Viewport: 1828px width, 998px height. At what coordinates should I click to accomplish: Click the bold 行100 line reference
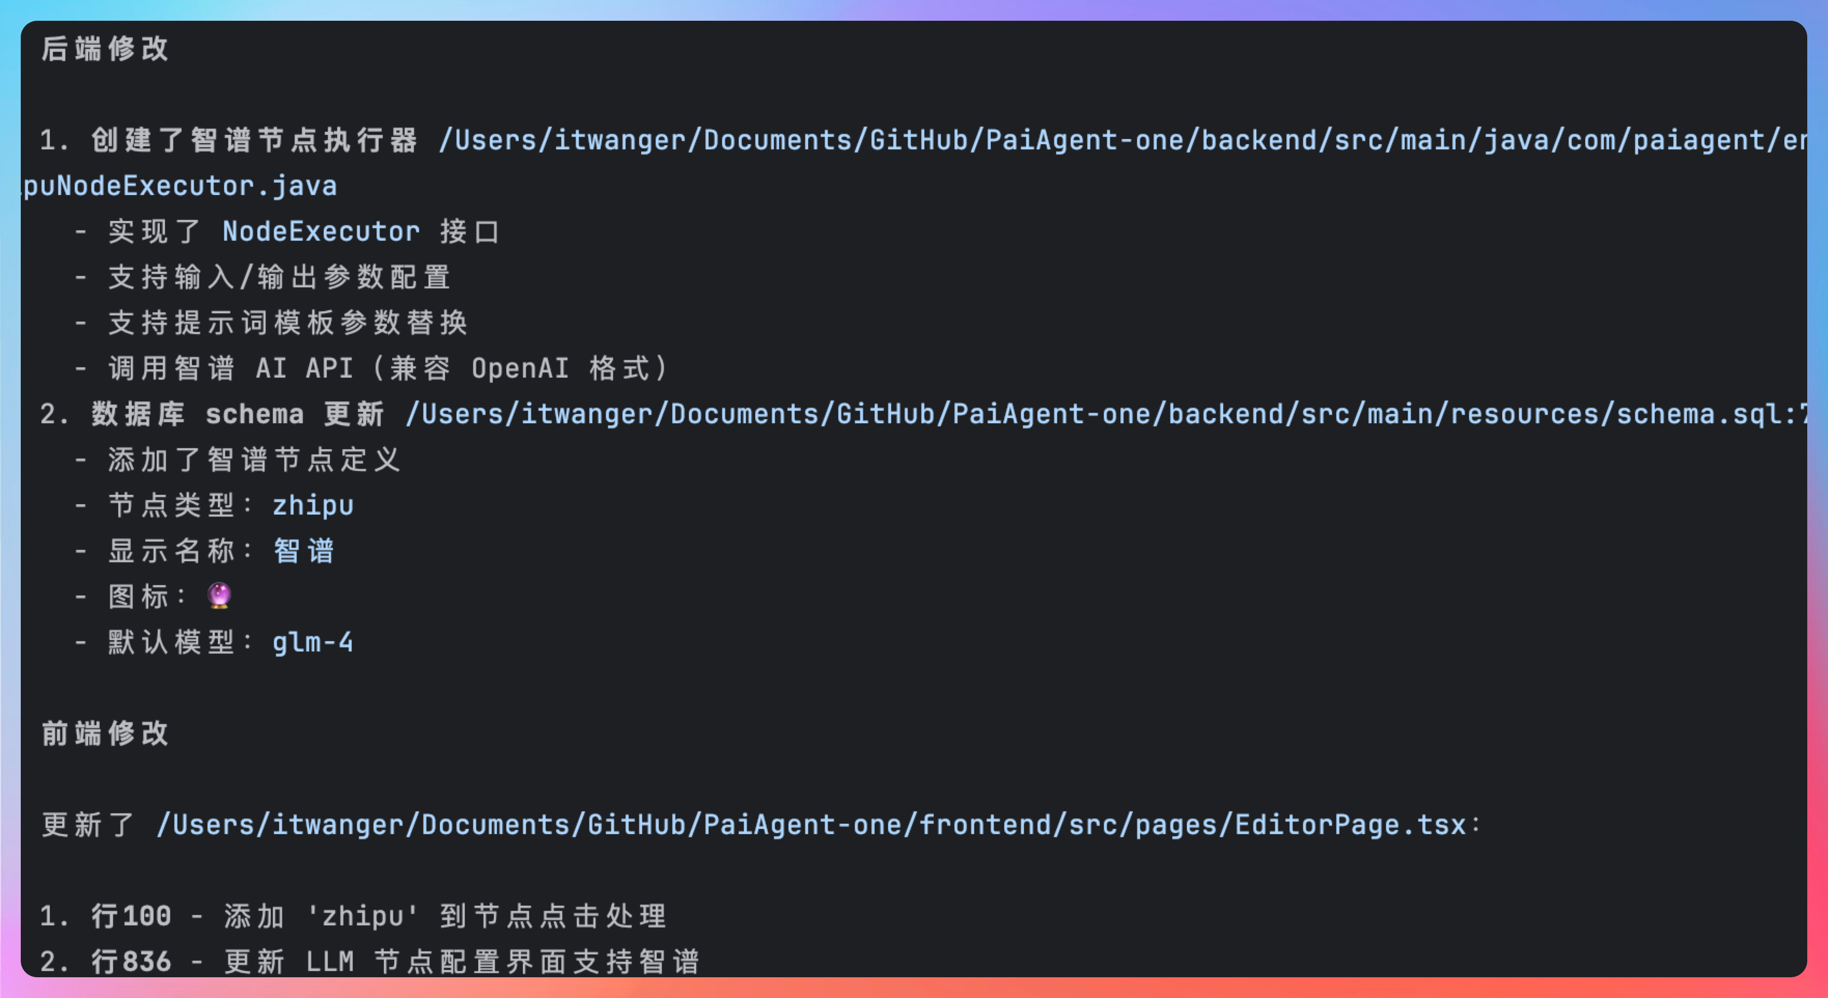(131, 917)
